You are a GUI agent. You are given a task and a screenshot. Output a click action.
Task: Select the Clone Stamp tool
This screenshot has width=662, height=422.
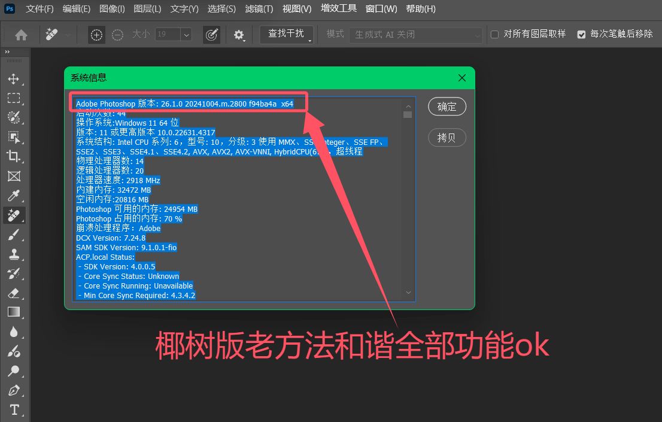pyautogui.click(x=14, y=254)
